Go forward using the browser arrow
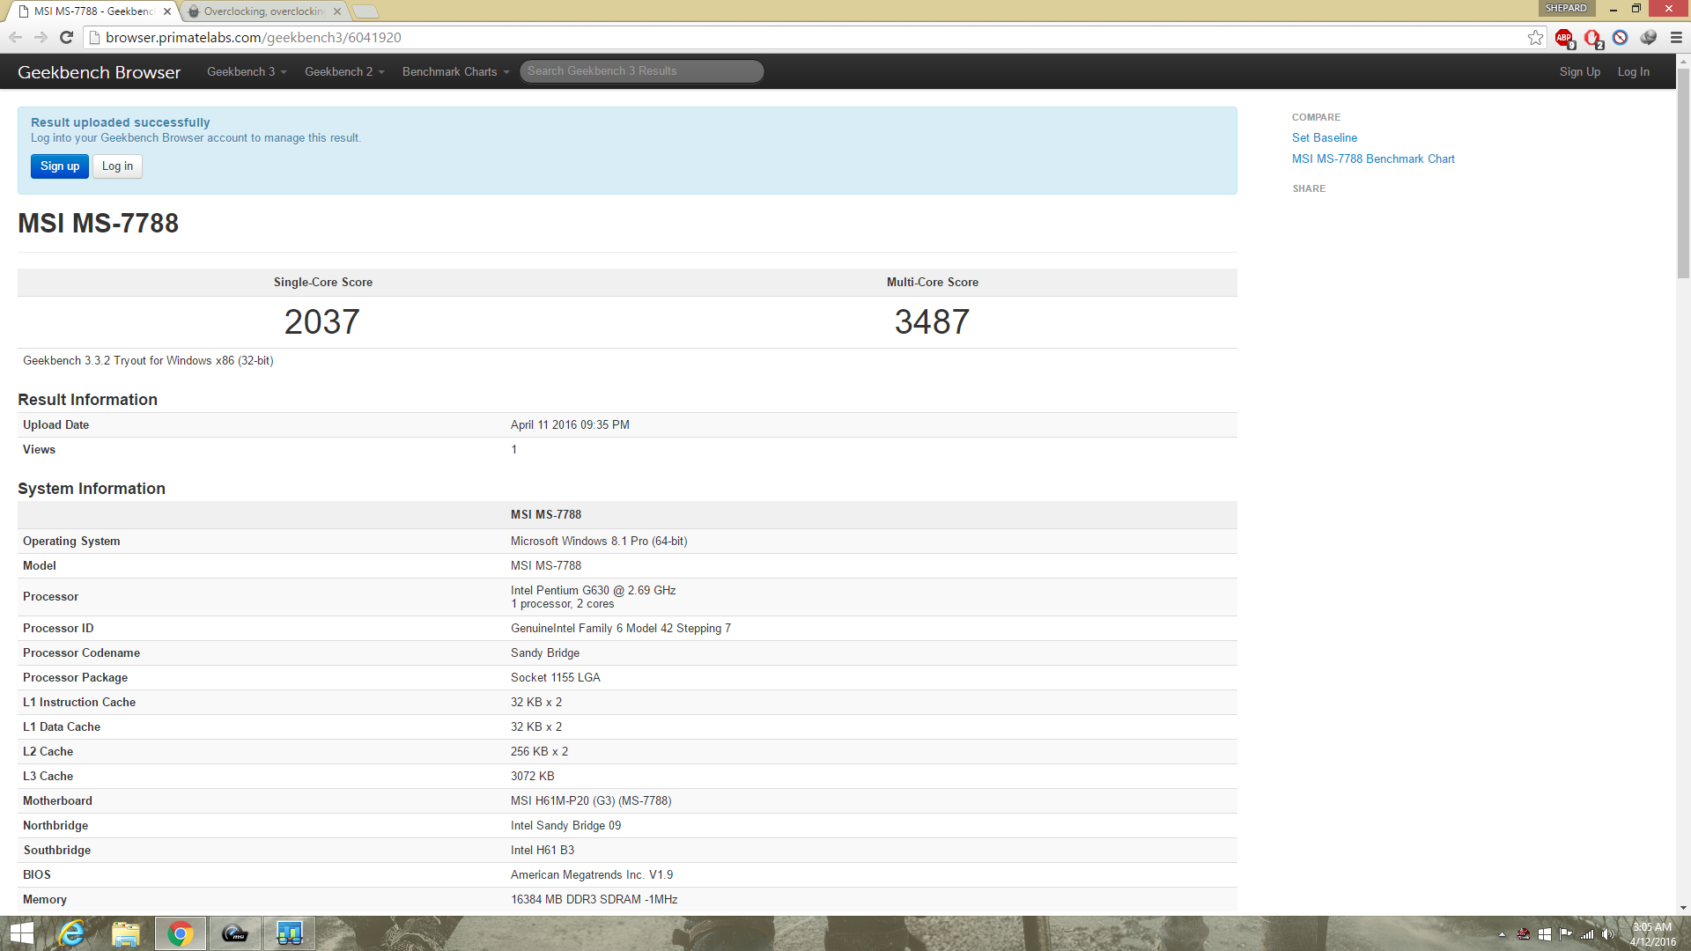The image size is (1691, 951). pyautogui.click(x=41, y=37)
